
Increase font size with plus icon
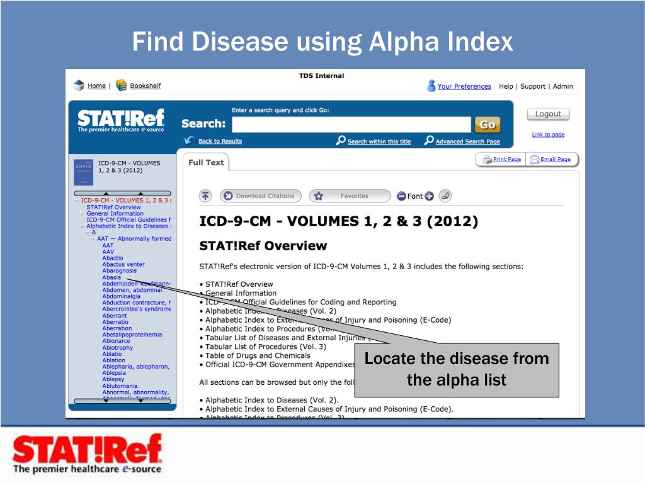tap(430, 196)
